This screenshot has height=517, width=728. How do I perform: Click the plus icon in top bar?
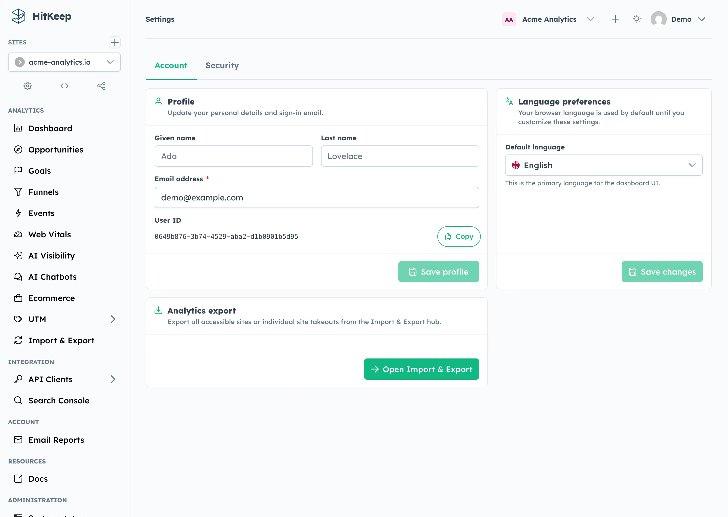coord(615,19)
